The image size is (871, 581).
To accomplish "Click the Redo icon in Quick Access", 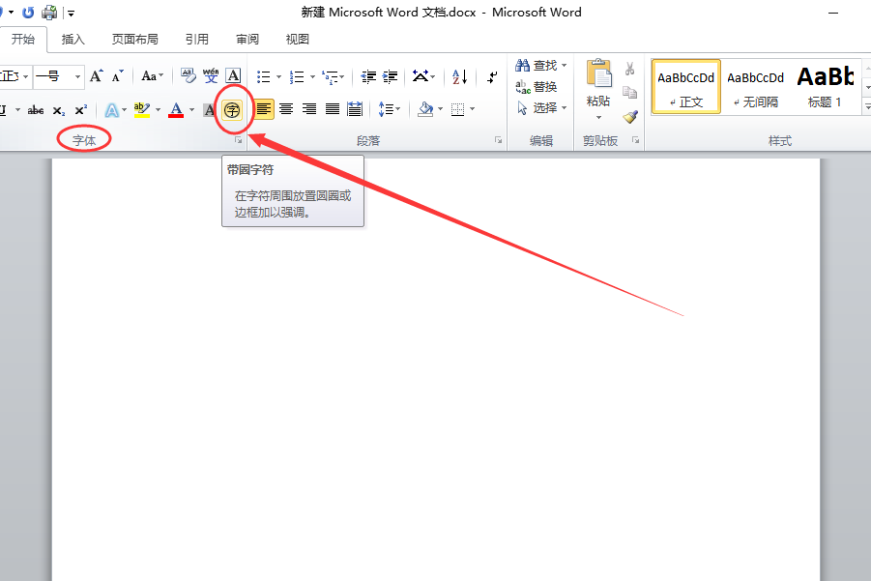I will pos(28,13).
